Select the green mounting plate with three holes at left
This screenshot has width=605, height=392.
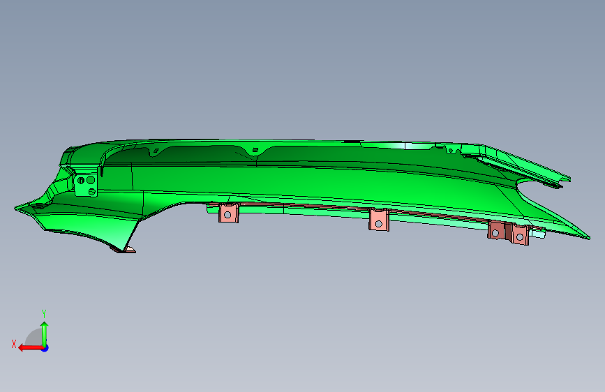pos(86,184)
